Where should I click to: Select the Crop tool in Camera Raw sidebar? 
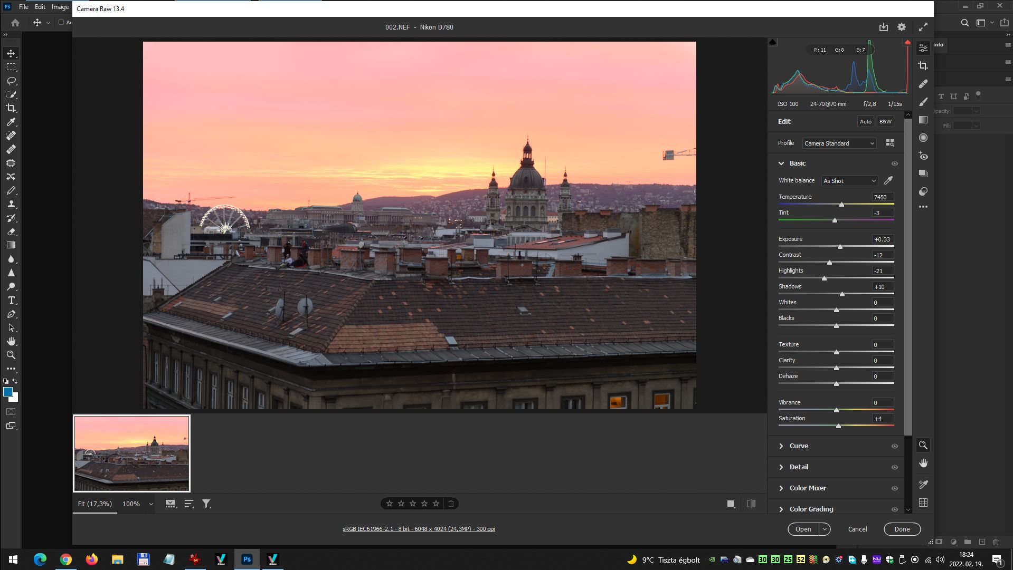click(923, 66)
